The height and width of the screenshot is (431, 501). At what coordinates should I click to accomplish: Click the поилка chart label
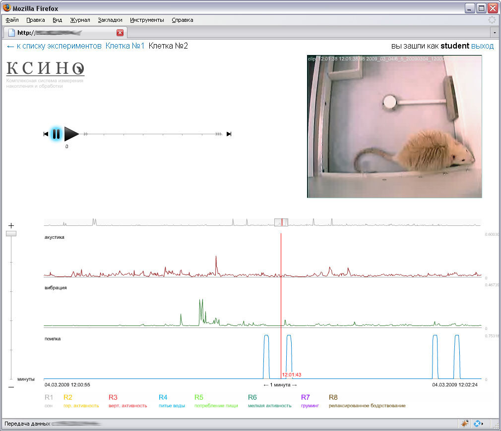tap(53, 339)
